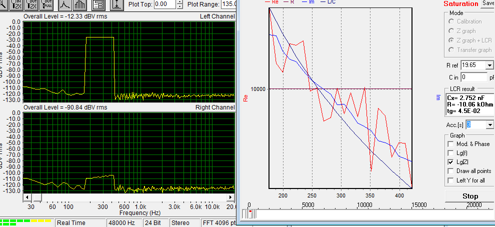Select the Z graph radio button

[x=452, y=31]
